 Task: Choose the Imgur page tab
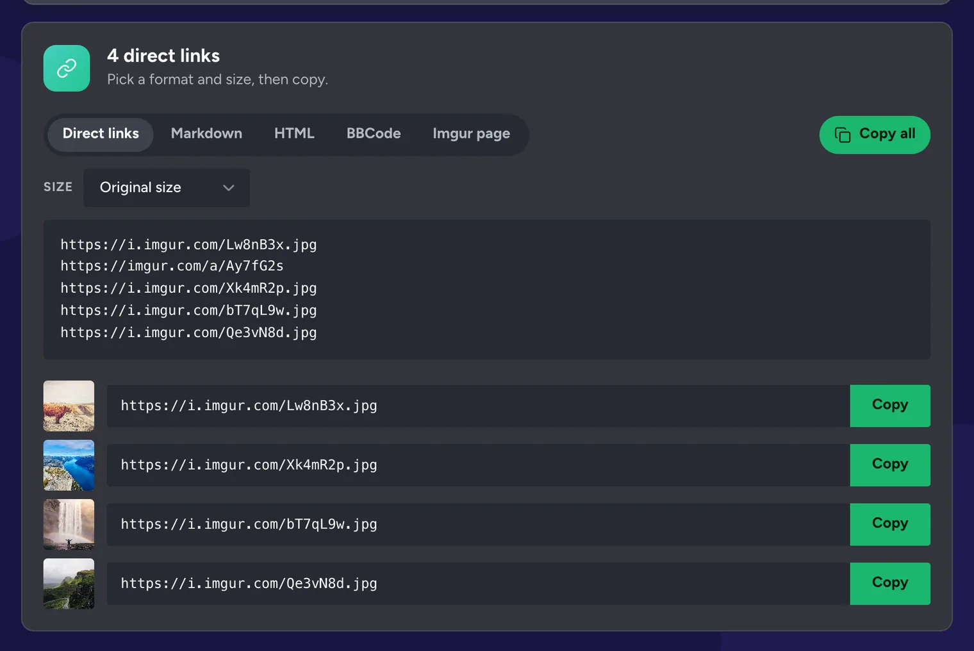(471, 134)
